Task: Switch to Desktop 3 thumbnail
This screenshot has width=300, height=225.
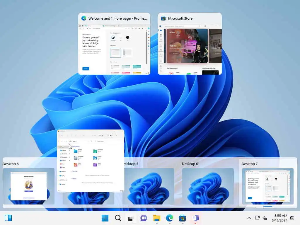Action: (28, 186)
